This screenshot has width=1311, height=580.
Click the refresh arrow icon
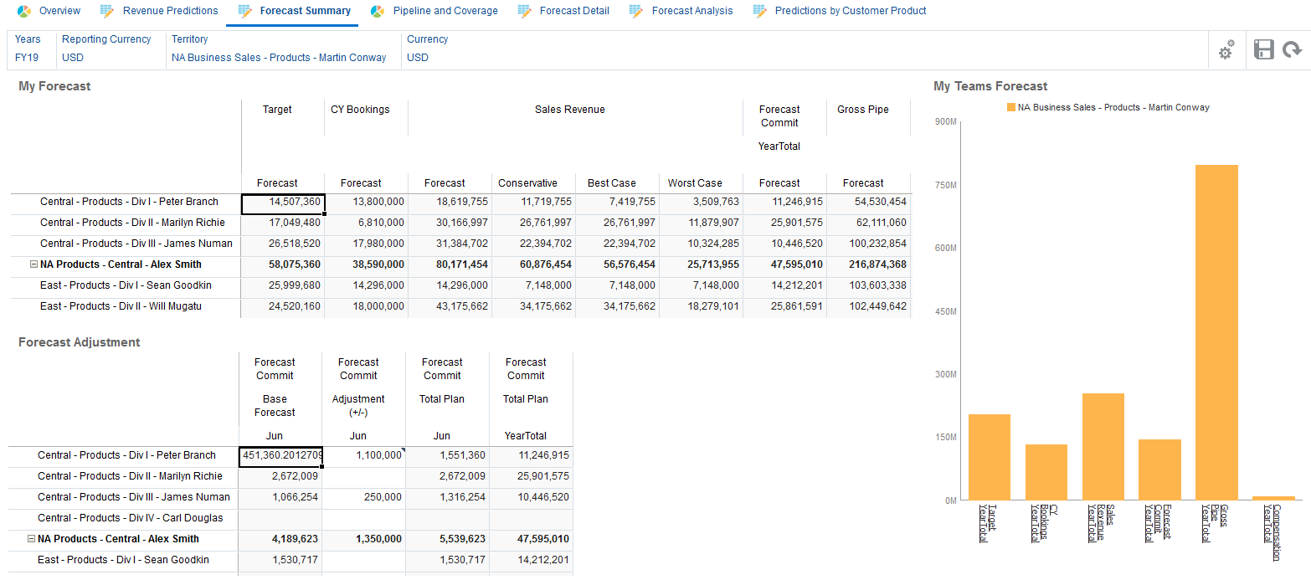coord(1292,49)
